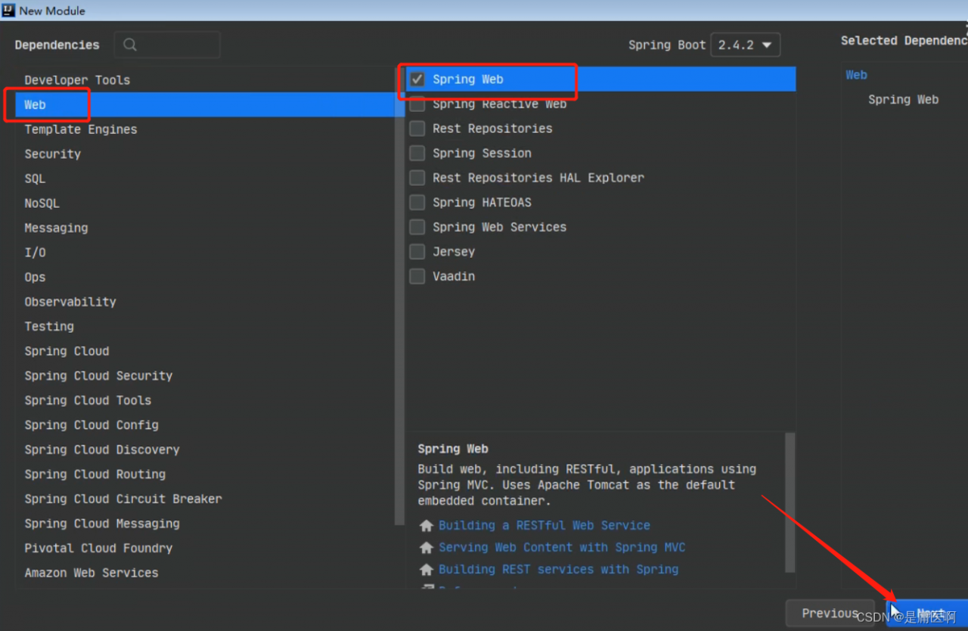Click home icon beside Building REST services

pos(427,569)
